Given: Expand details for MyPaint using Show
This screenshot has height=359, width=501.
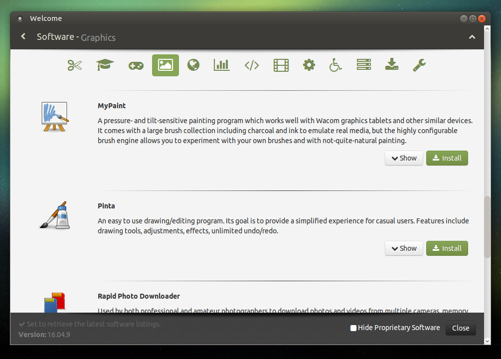Looking at the screenshot, I should 404,158.
